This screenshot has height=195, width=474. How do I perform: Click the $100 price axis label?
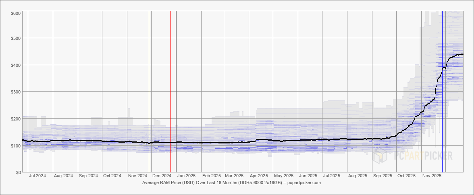tap(16, 145)
